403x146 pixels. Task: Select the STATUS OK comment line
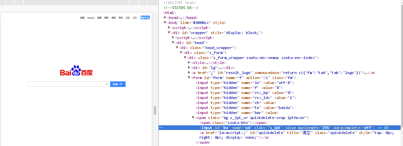click(181, 8)
